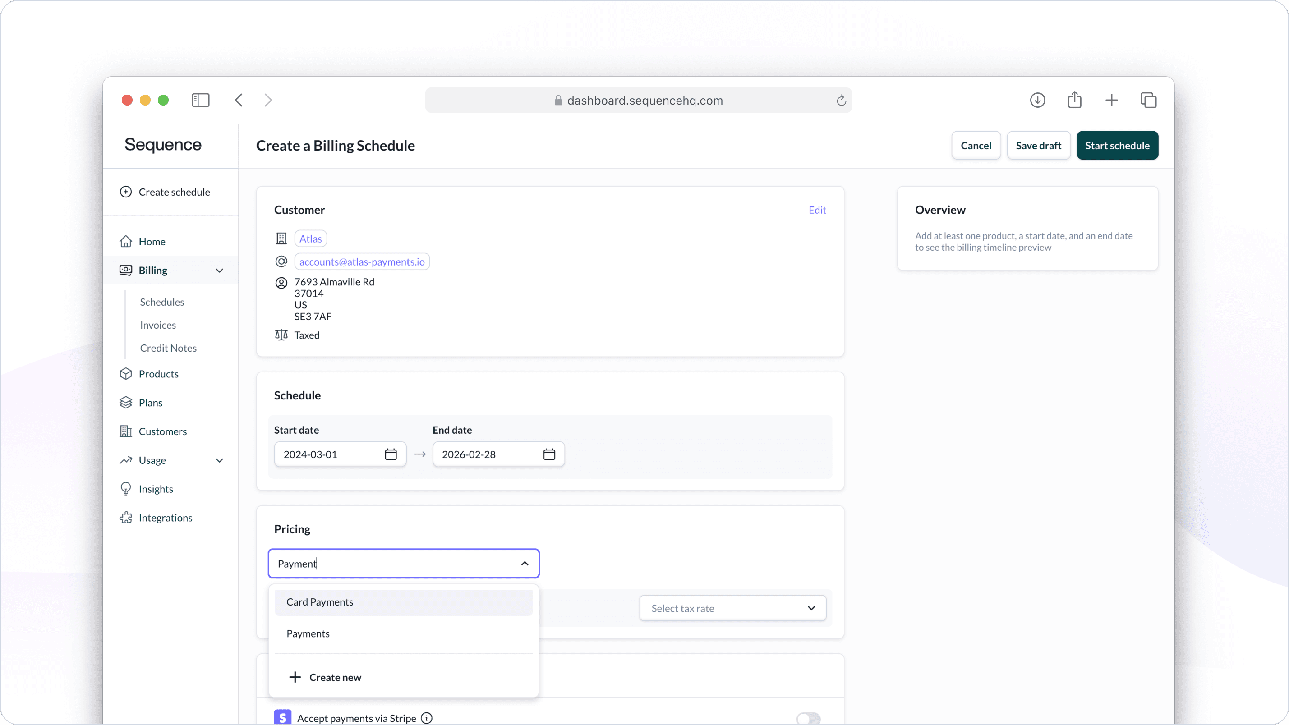Viewport: 1289px width, 725px height.
Task: Click the browser sidebar toggle icon
Action: [x=200, y=100]
